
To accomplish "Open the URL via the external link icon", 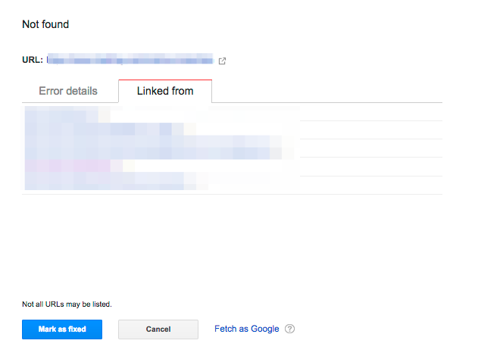I will click(x=222, y=61).
